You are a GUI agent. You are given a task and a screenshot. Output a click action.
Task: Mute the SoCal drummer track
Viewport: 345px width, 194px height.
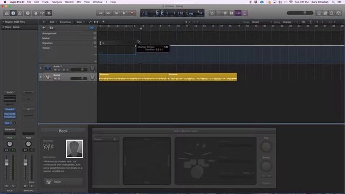click(55, 79)
